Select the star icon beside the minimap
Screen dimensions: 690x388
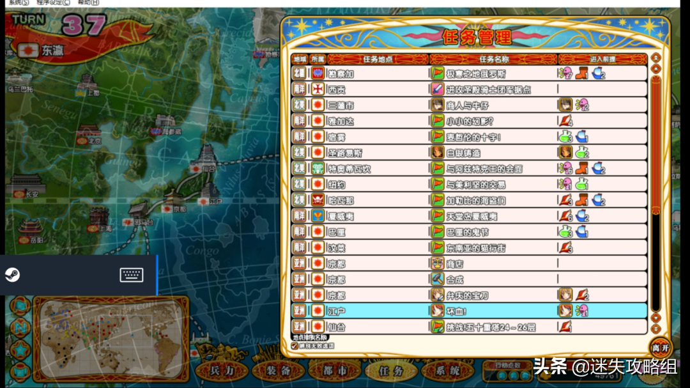click(x=20, y=350)
